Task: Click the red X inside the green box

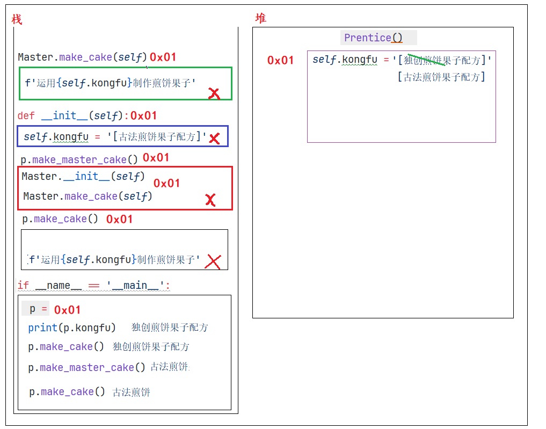Action: [x=214, y=94]
